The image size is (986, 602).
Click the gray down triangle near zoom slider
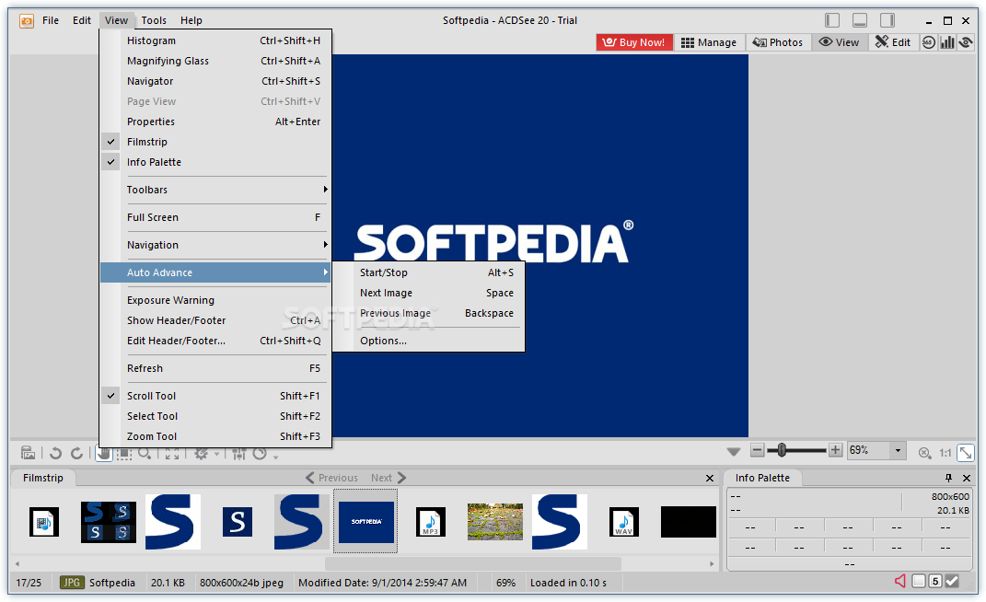pos(733,452)
